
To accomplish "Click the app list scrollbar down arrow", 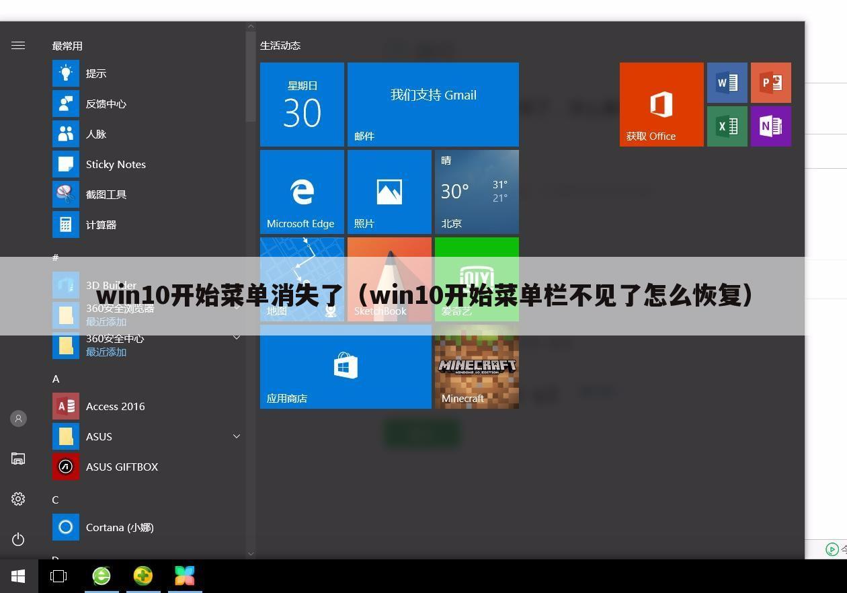I will (x=251, y=554).
